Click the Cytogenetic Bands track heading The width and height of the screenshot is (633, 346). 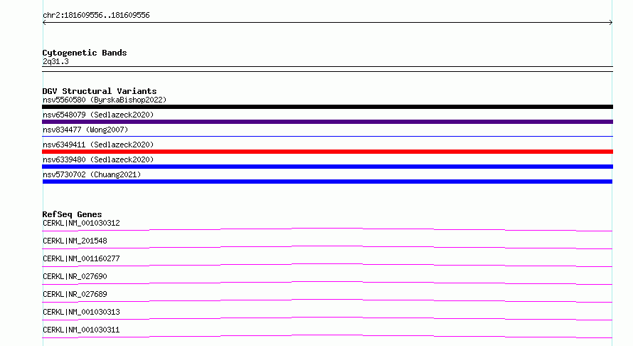pos(85,53)
